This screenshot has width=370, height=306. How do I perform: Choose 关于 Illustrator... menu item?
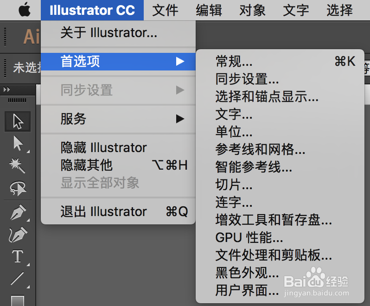click(x=118, y=32)
